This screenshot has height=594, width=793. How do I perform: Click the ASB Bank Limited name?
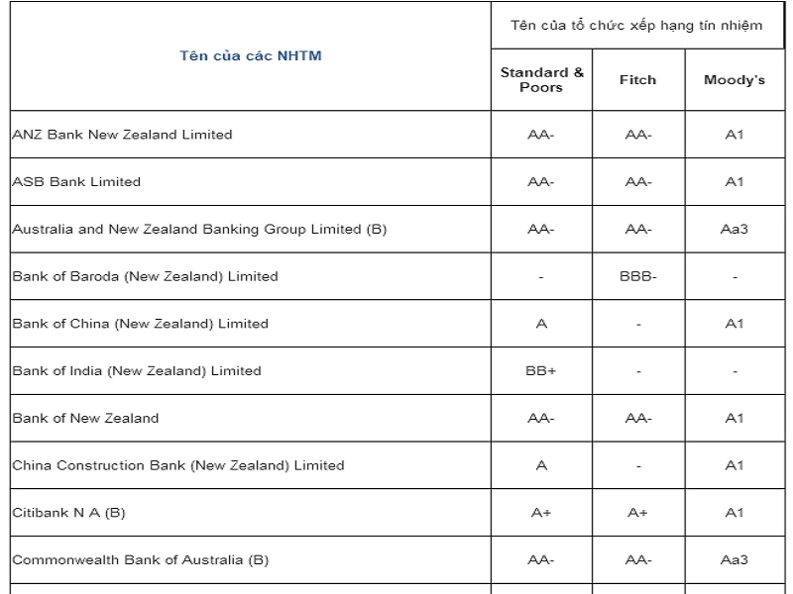[x=76, y=182]
